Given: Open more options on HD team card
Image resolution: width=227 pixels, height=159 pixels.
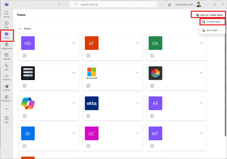Looking at the screenshot, I should (74, 43).
